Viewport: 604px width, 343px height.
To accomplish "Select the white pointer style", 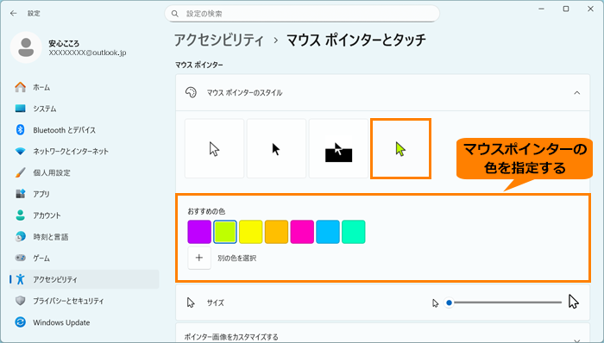I will 215,148.
